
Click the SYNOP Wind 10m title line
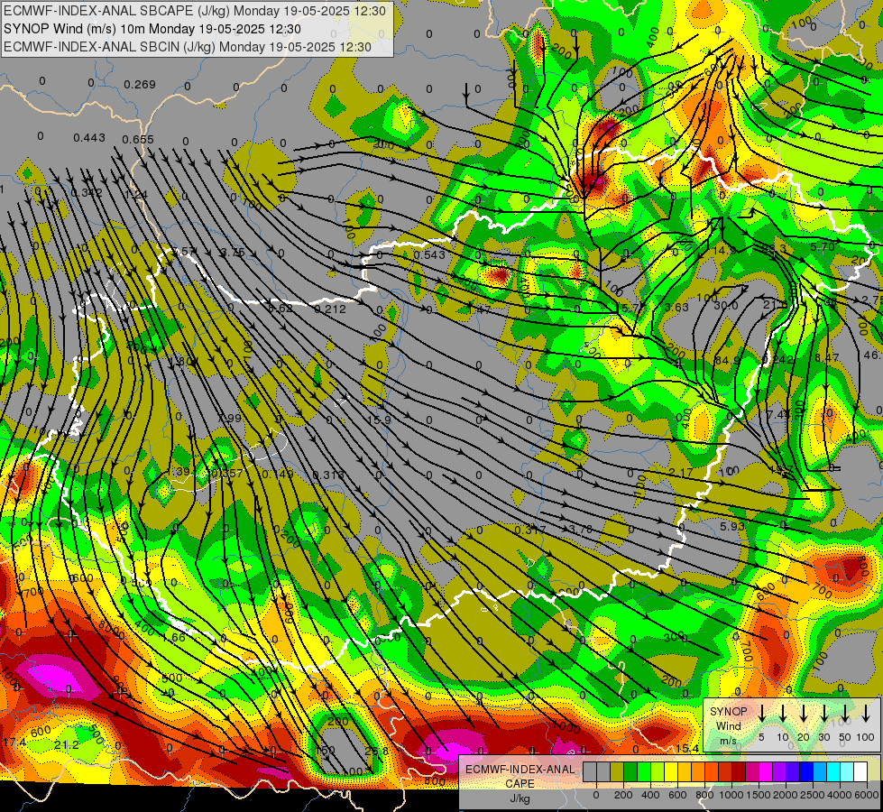[x=152, y=29]
